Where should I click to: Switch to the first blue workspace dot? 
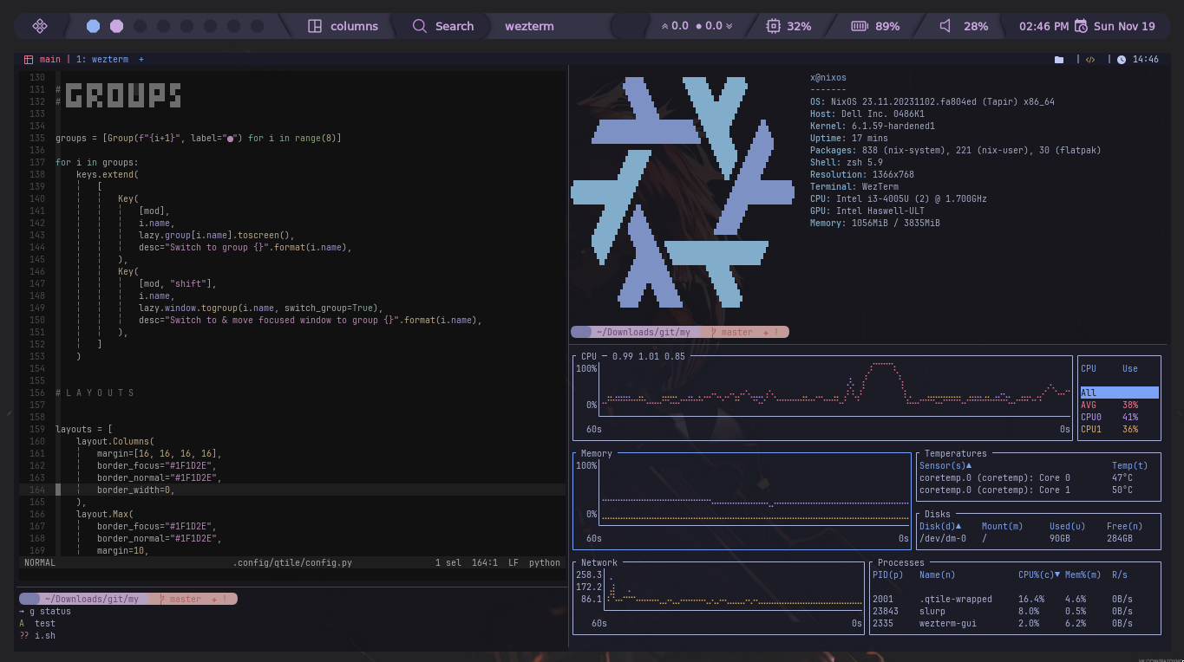93,26
